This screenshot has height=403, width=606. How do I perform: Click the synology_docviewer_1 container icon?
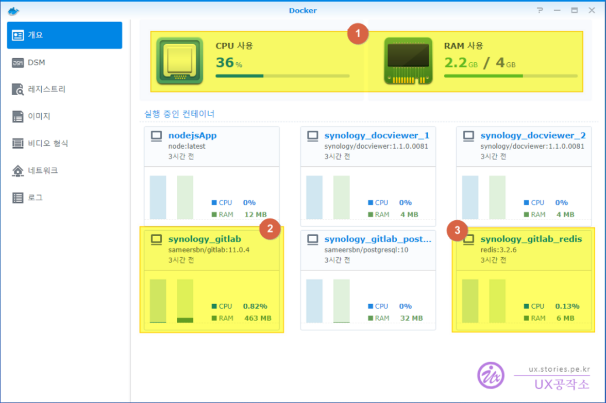(312, 136)
